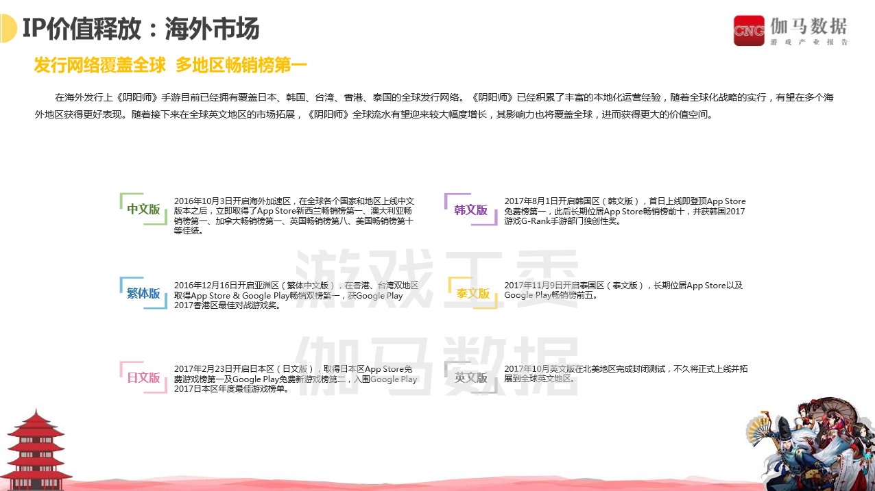
Task: Click the Onmyoji characters illustration
Action: [809, 444]
